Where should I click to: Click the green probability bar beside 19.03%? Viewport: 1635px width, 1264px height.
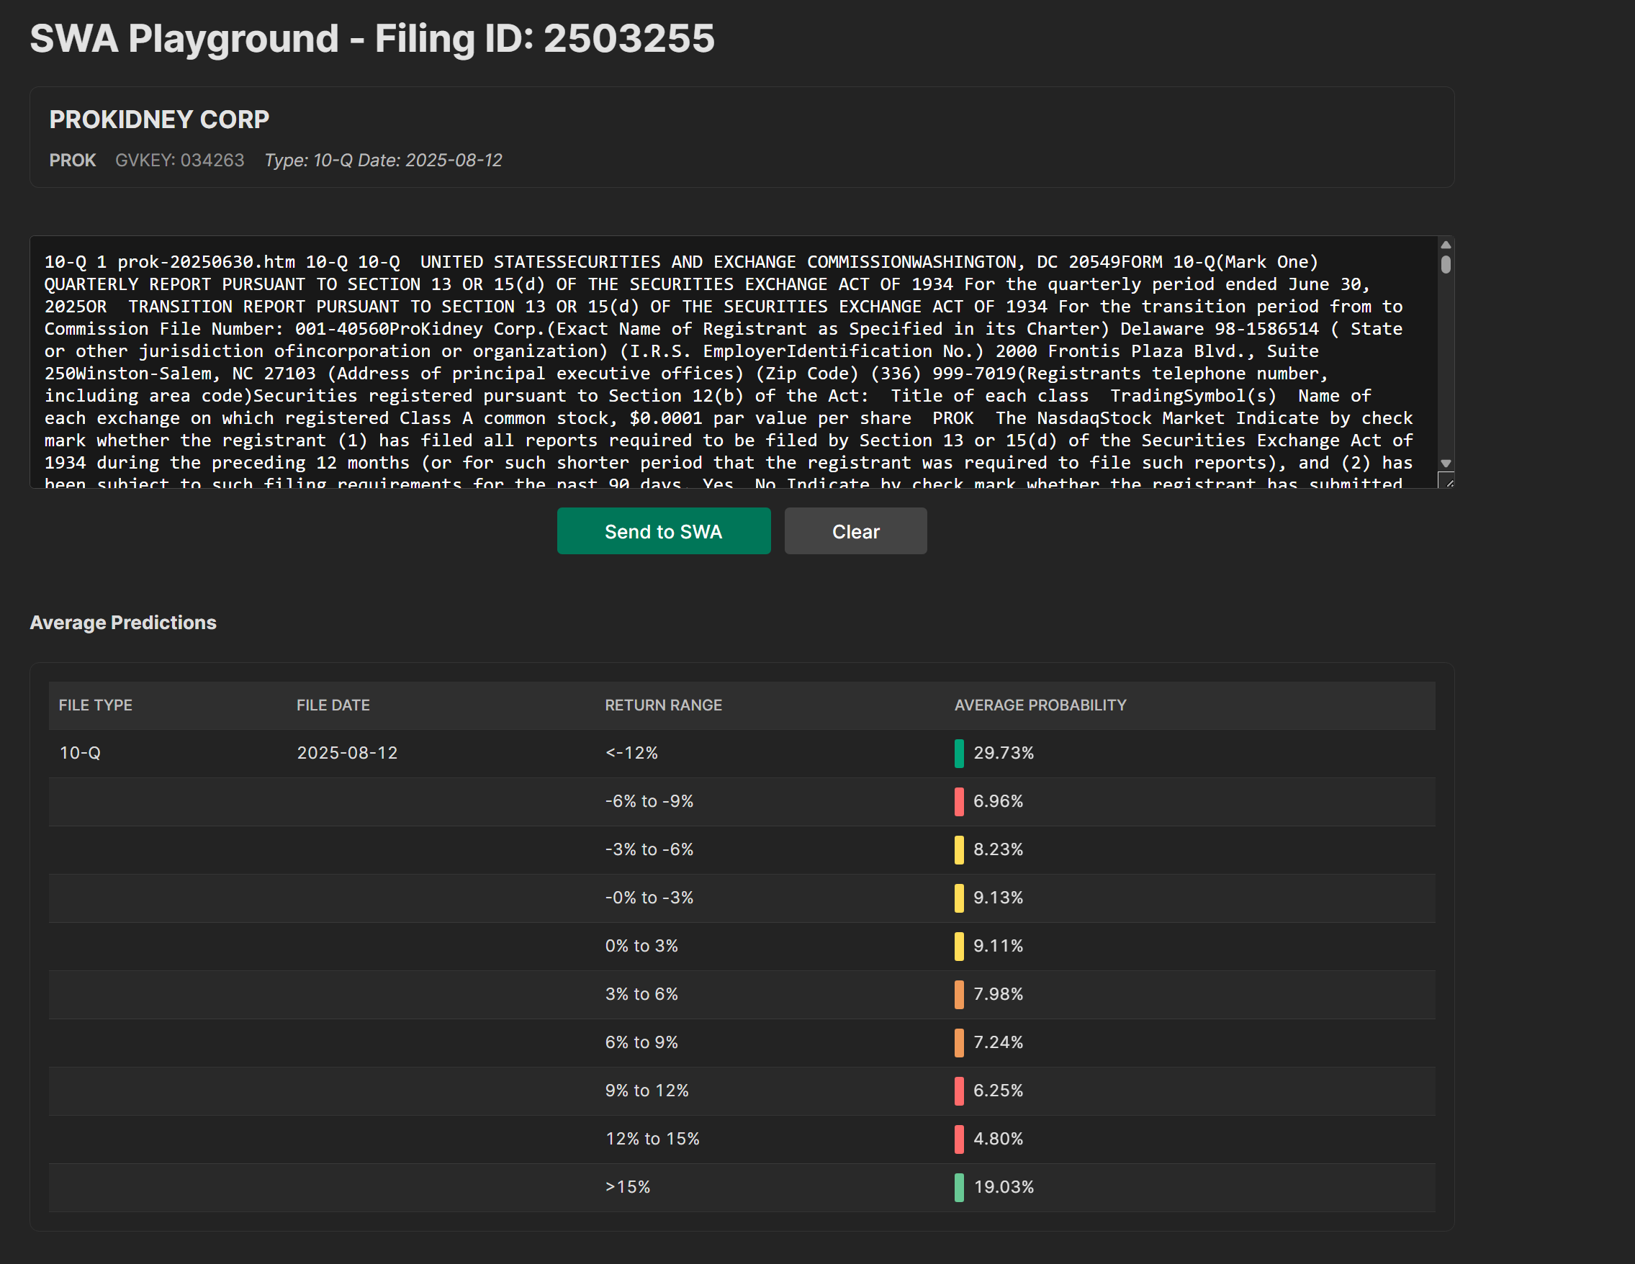click(x=959, y=1187)
